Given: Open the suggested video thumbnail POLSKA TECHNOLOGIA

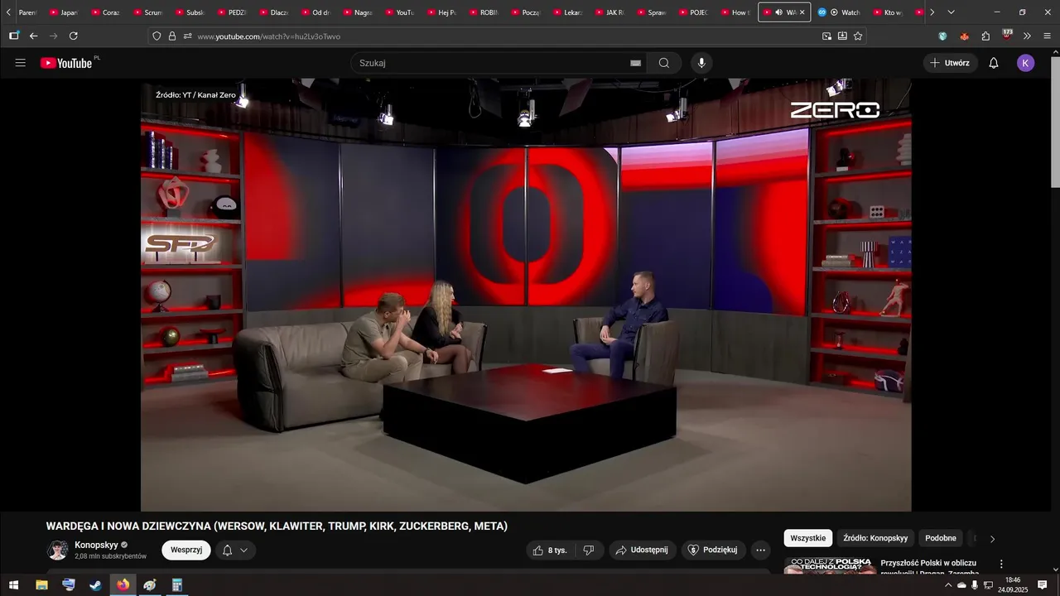Looking at the screenshot, I should 830,566.
